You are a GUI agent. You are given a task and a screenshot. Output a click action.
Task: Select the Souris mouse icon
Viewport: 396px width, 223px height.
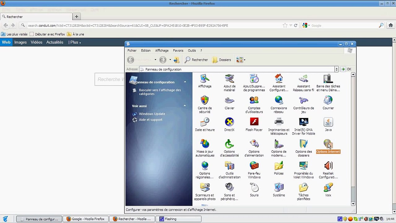click(254, 190)
